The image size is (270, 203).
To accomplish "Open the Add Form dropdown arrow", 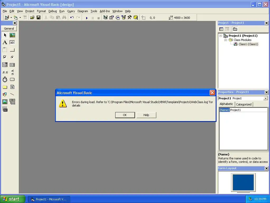I will click(x=20, y=18).
